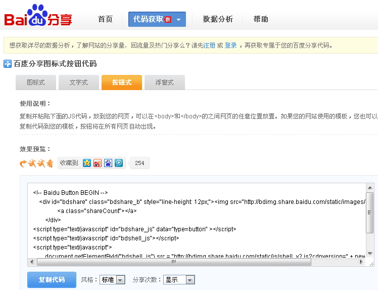Image resolution: width=378 pixels, height=290 pixels.
Task: Switch to the 图标式 tab
Action: coord(36,82)
